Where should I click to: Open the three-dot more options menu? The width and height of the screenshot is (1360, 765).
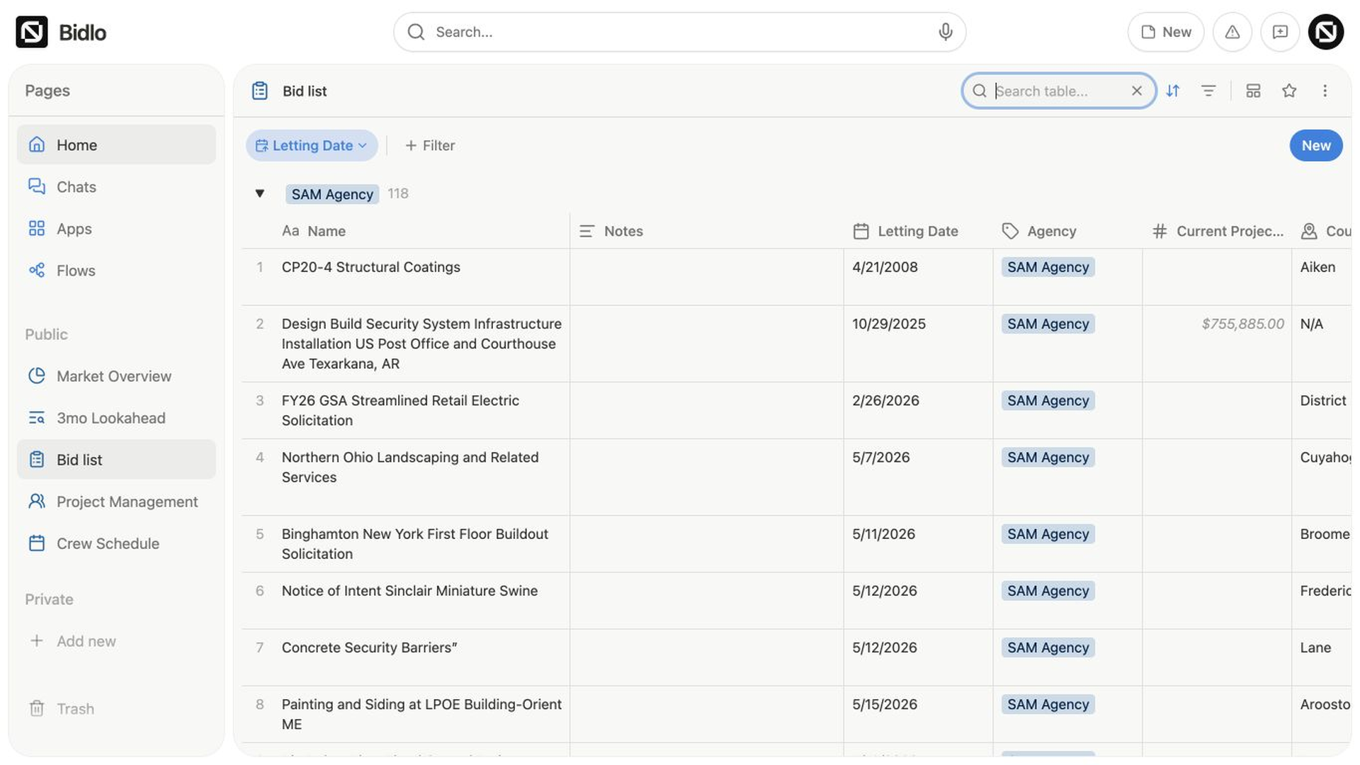[1325, 91]
